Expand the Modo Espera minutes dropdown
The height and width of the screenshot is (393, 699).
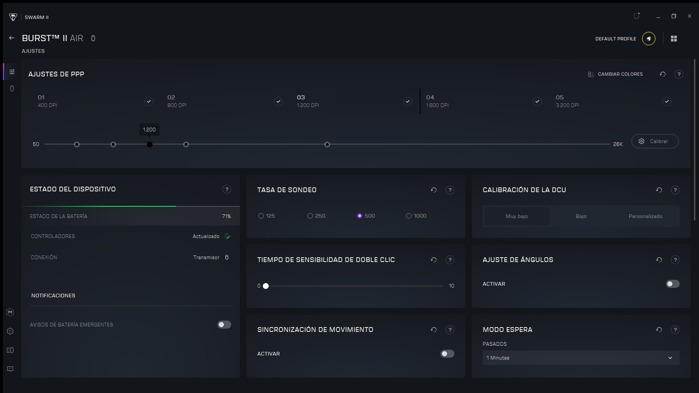pos(581,358)
